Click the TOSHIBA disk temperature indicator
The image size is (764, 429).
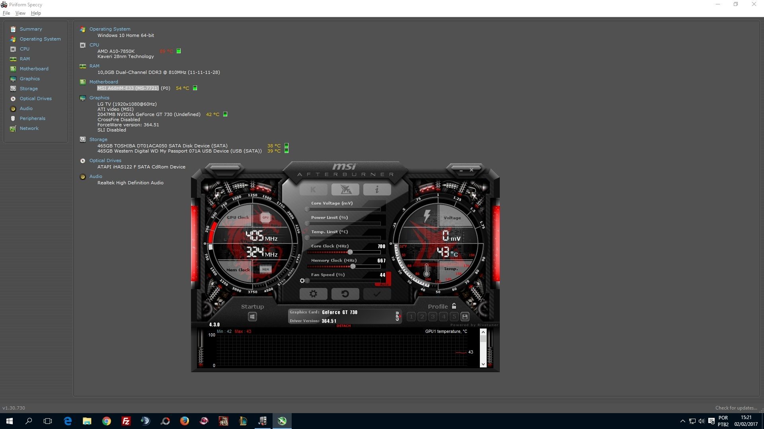click(x=286, y=145)
